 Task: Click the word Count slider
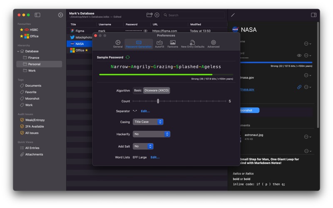[179, 101]
